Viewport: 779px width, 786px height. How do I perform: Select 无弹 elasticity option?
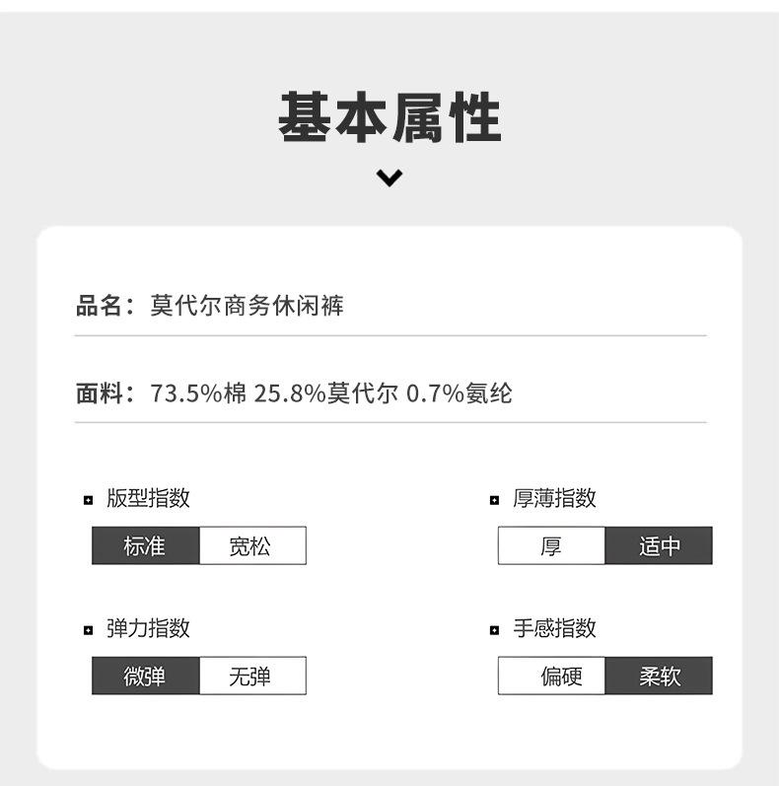(252, 676)
